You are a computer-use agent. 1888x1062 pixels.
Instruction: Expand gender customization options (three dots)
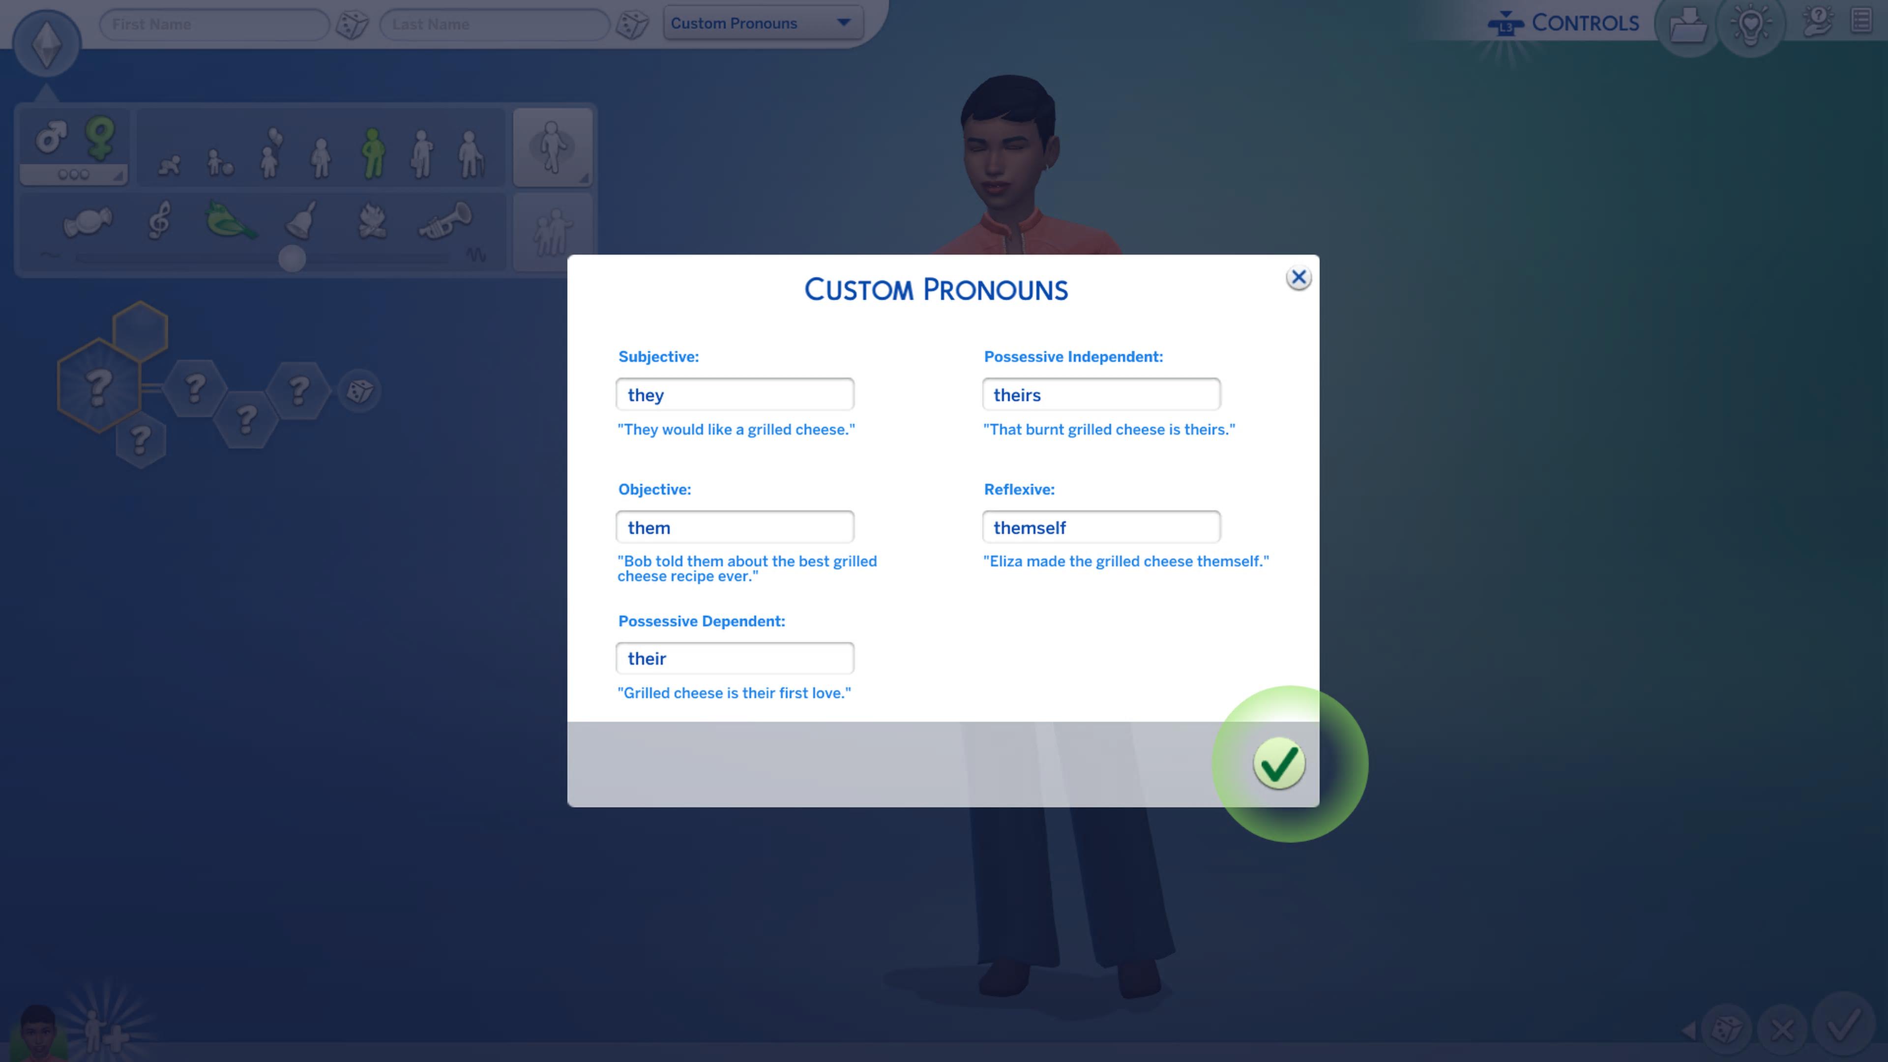73,175
